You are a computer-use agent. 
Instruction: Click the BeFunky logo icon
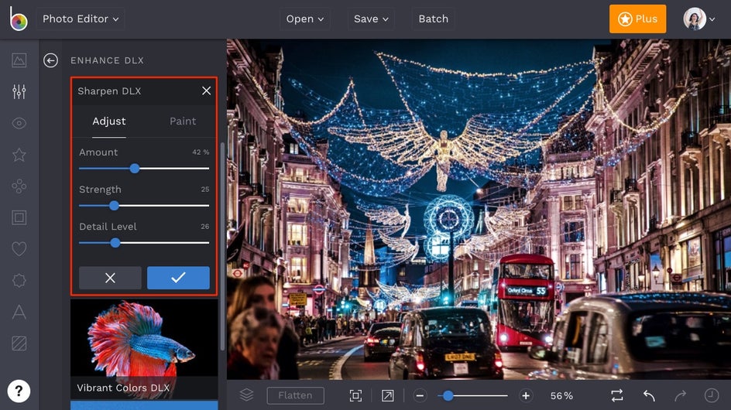pyautogui.click(x=18, y=19)
